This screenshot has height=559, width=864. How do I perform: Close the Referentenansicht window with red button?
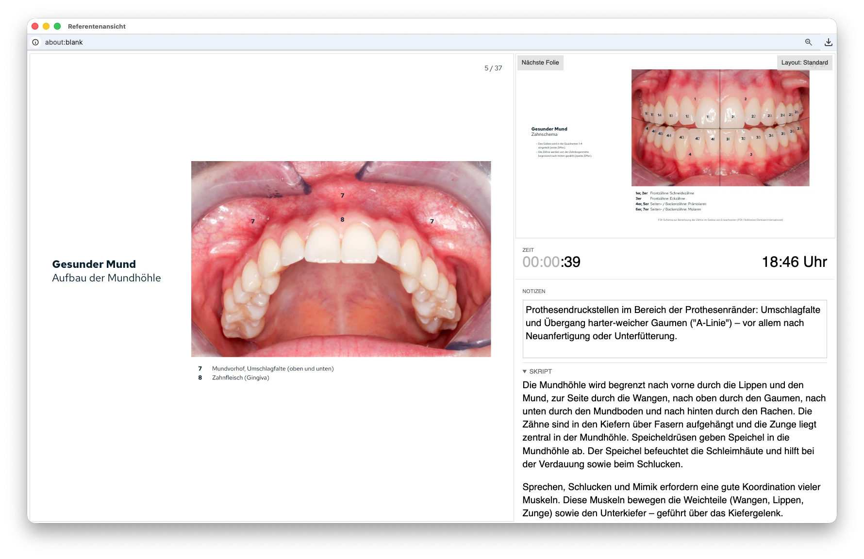pos(35,26)
